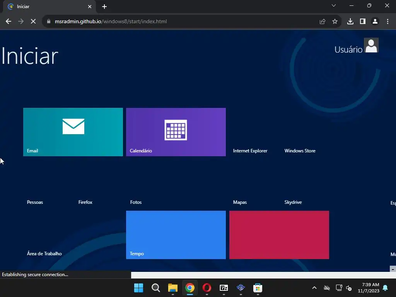The height and width of the screenshot is (297, 396).
Task: Open the blue Tempo tile
Action: click(176, 235)
